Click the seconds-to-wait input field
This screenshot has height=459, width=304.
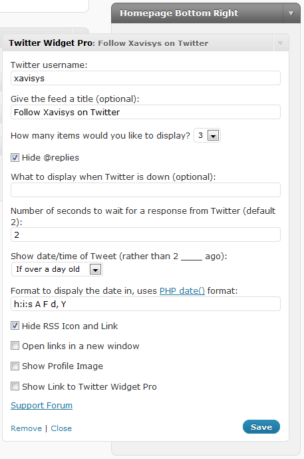coord(146,234)
